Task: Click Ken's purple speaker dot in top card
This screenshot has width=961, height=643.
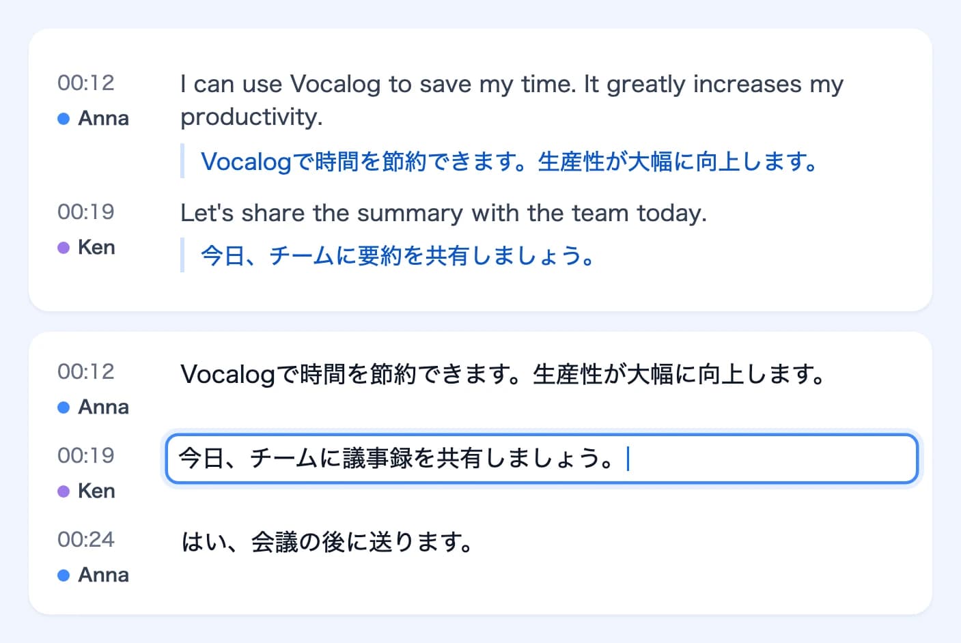Action: [x=64, y=248]
